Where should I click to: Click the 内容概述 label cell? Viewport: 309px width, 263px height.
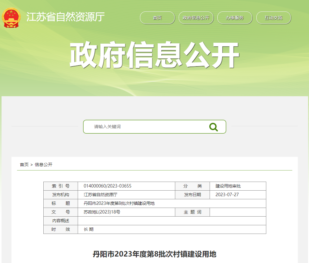tap(61, 221)
